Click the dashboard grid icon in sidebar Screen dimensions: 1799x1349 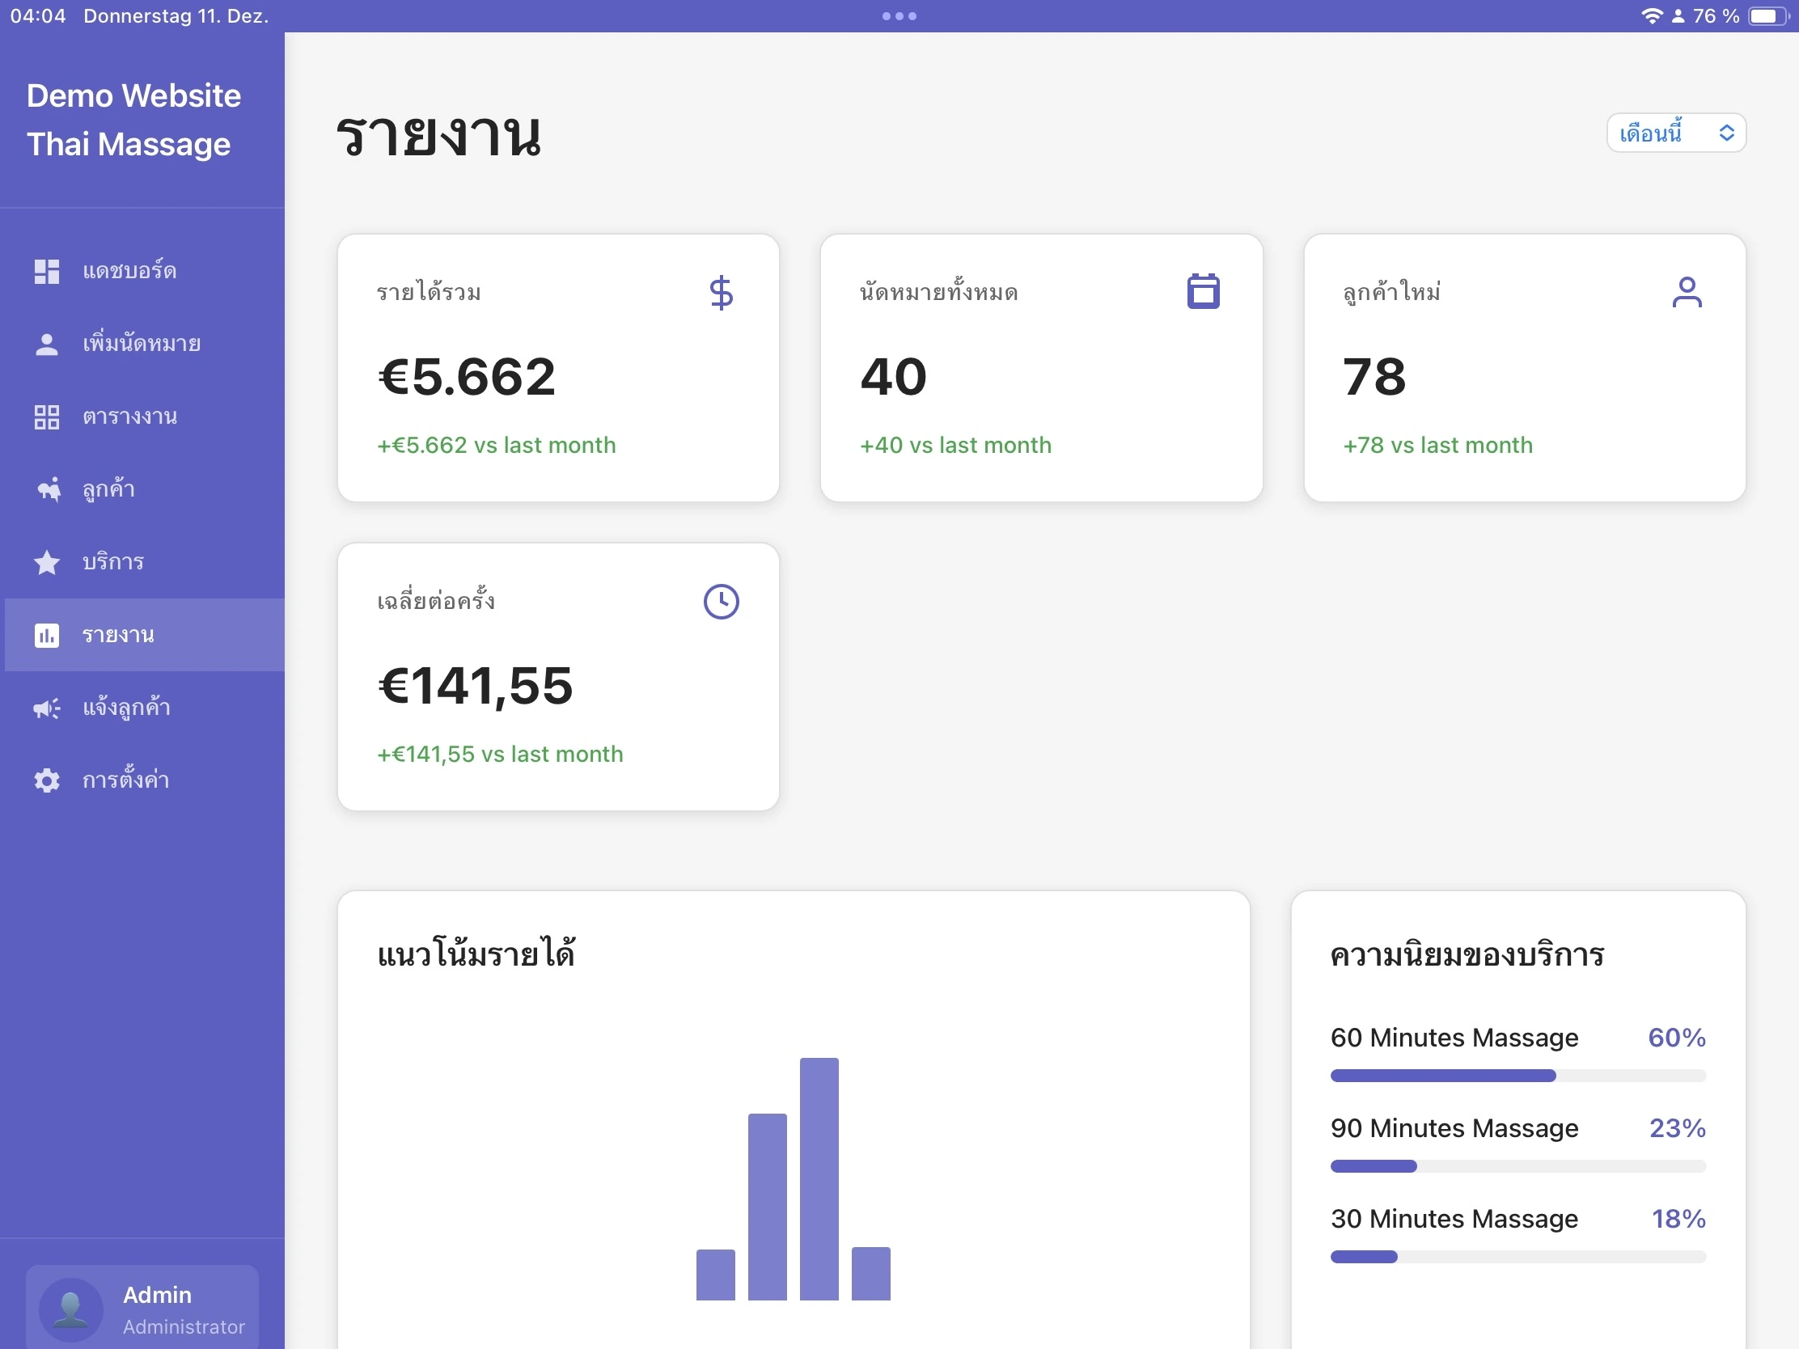tap(46, 271)
